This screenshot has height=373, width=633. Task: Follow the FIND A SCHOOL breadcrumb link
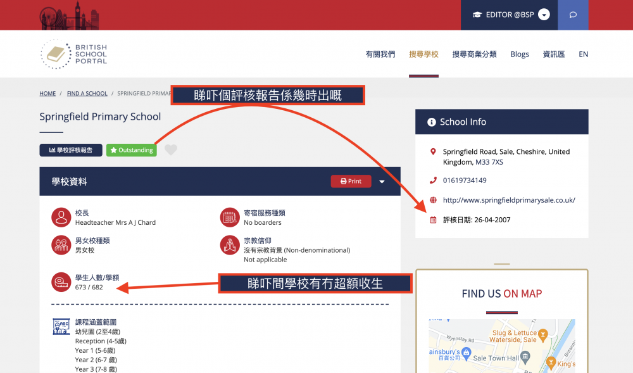(x=87, y=93)
